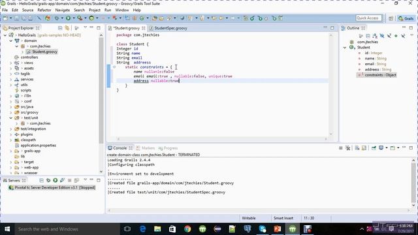Open File Explorer from the taskbar

157,229
